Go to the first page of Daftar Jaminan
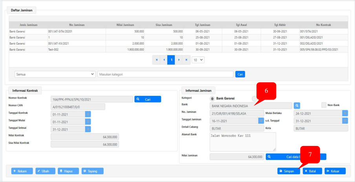This screenshot has width=355, height=182. pos(157,60)
